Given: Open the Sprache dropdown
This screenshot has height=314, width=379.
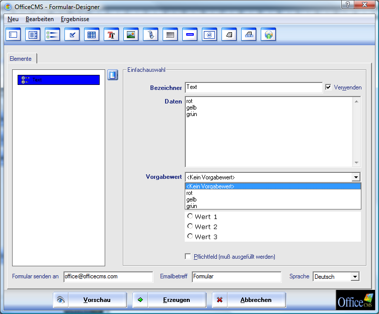Looking at the screenshot, I should [355, 277].
